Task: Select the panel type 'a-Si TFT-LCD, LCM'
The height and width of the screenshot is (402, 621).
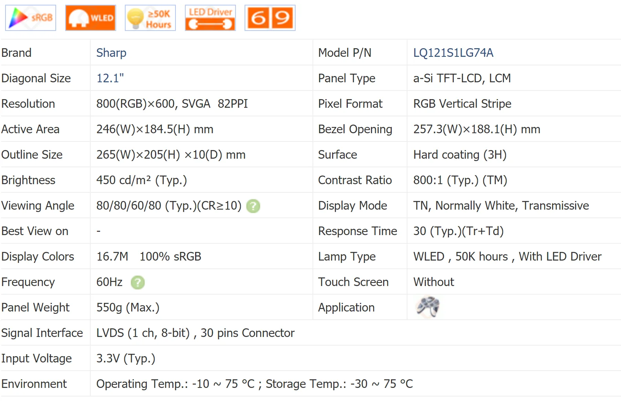Action: coord(462,78)
